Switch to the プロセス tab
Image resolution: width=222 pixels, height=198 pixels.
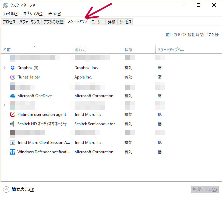tap(9, 22)
